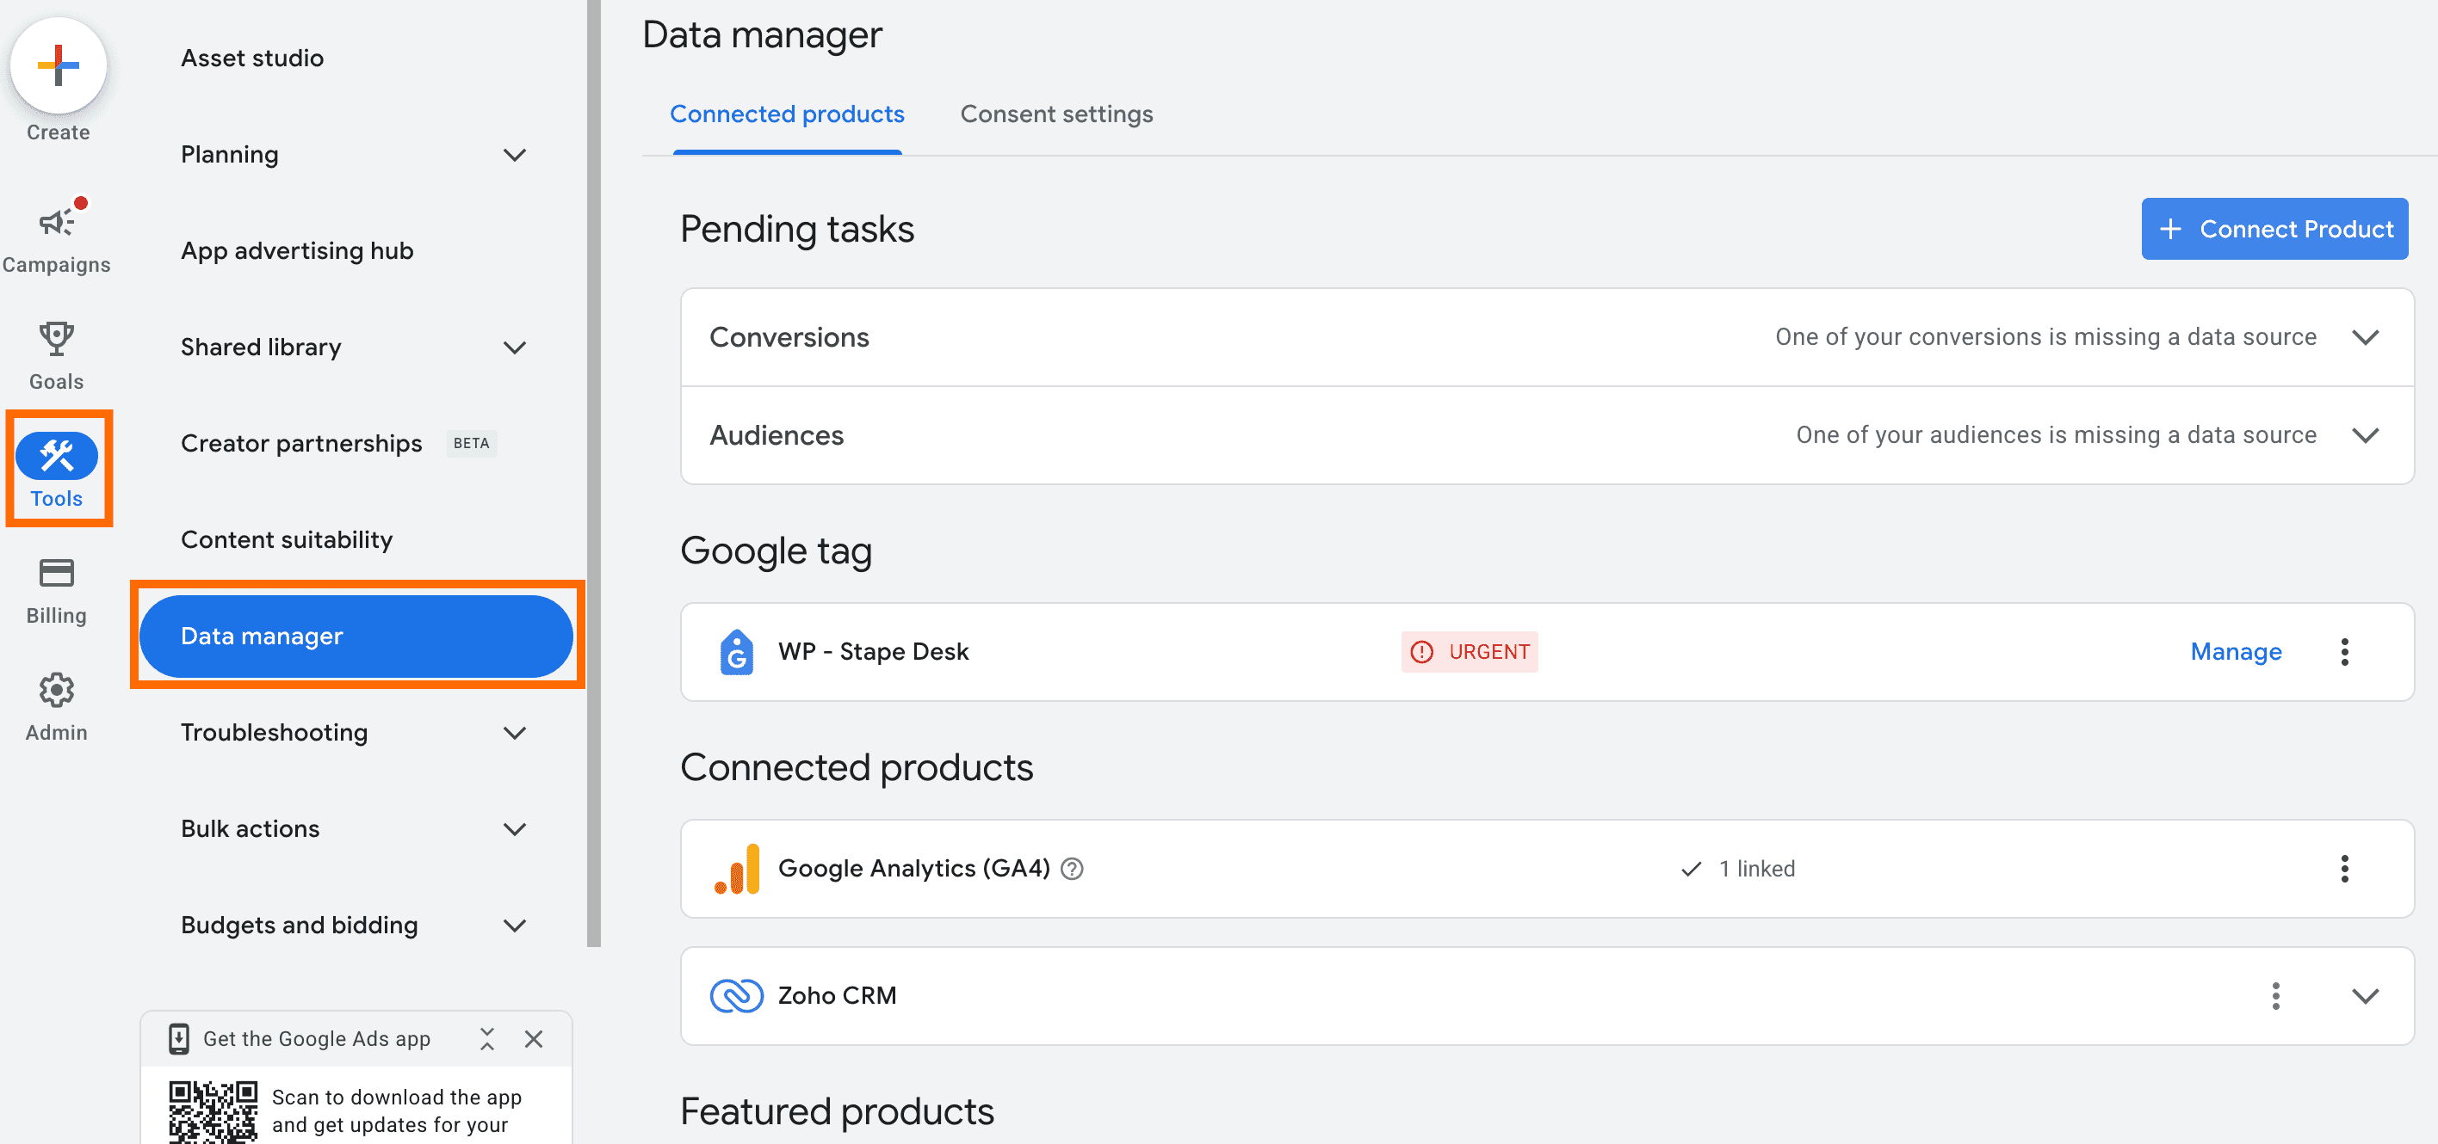Select the Zoho CRM logo
The height and width of the screenshot is (1144, 2438).
739,994
